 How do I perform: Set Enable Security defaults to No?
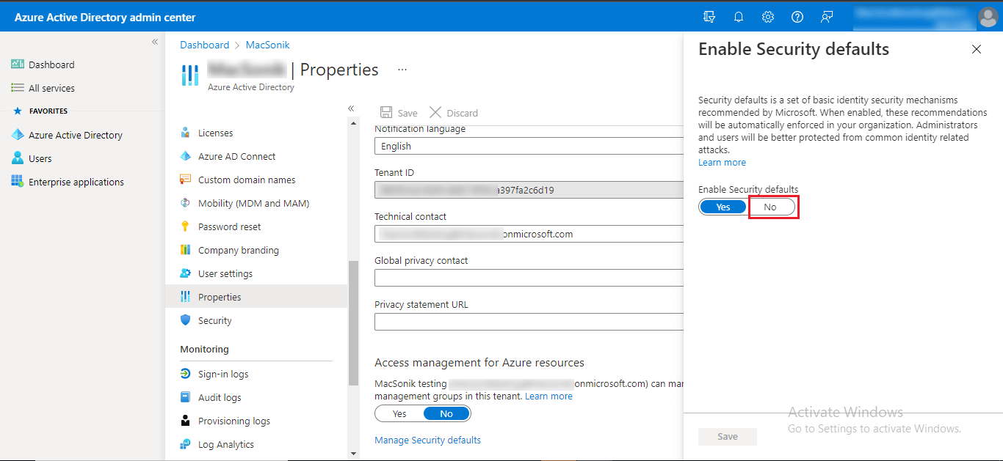770,207
